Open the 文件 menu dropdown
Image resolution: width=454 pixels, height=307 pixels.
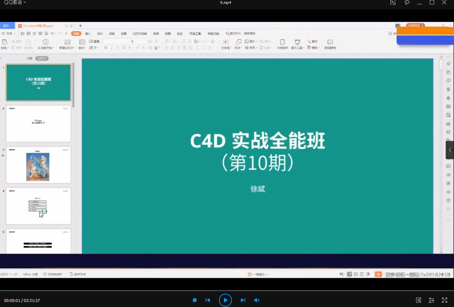coord(9,34)
